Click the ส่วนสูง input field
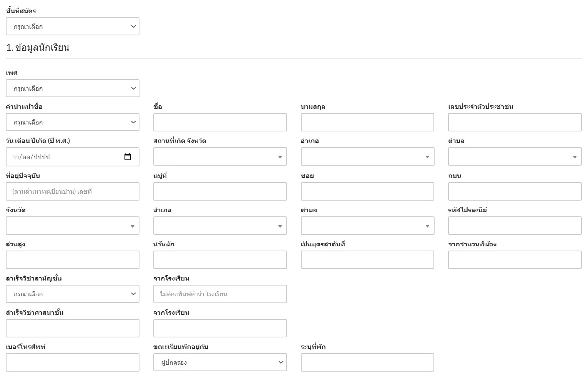586x377 pixels. (73, 260)
